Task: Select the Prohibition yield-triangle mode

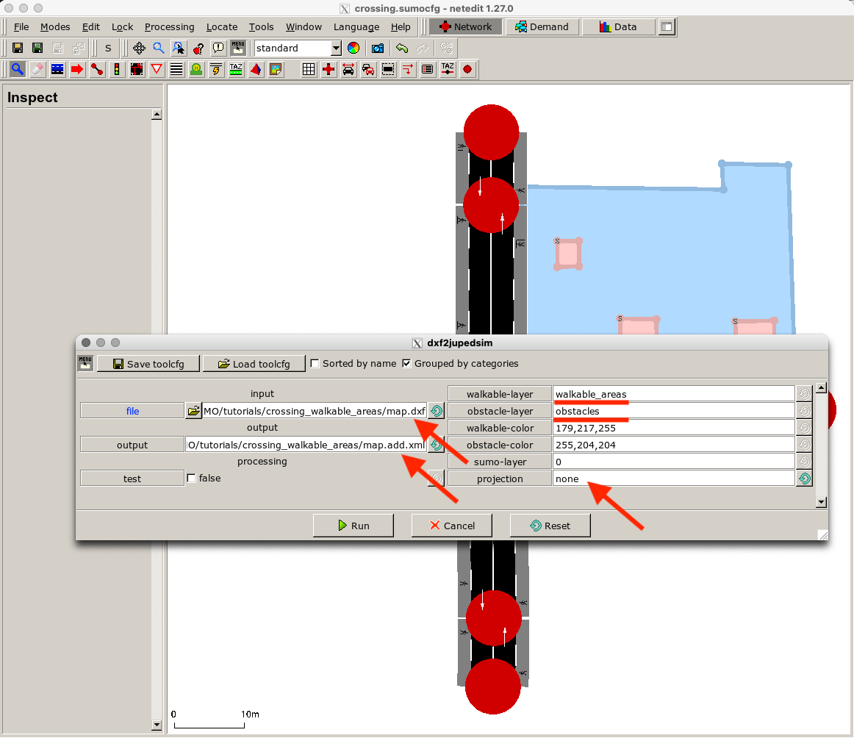Action: click(x=157, y=69)
